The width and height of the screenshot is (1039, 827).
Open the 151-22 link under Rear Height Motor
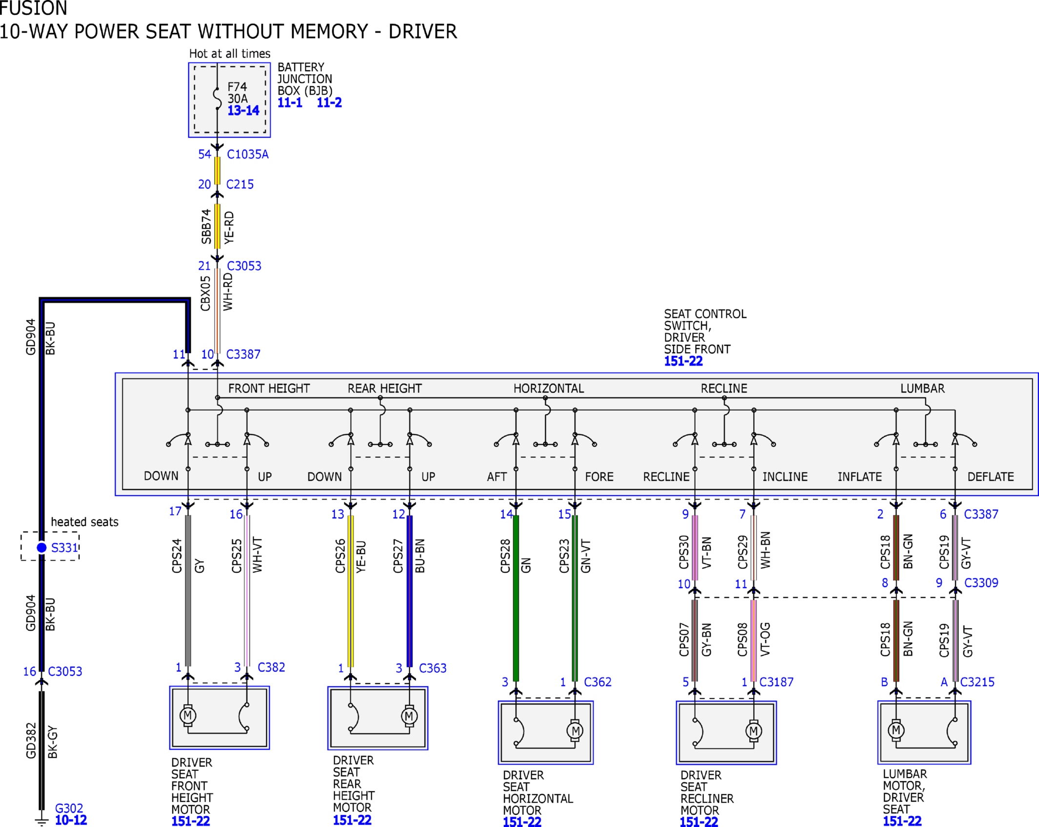(352, 820)
